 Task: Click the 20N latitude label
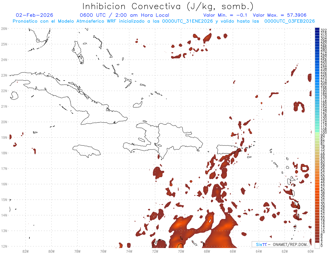pos(4,122)
